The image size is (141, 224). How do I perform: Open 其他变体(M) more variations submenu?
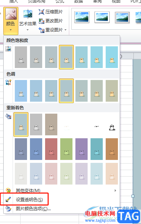[x=62, y=190]
